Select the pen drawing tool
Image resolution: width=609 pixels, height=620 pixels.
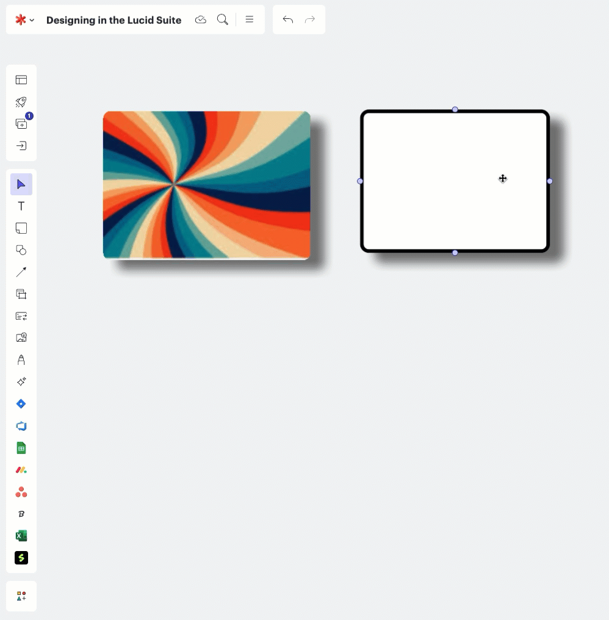pos(21,360)
